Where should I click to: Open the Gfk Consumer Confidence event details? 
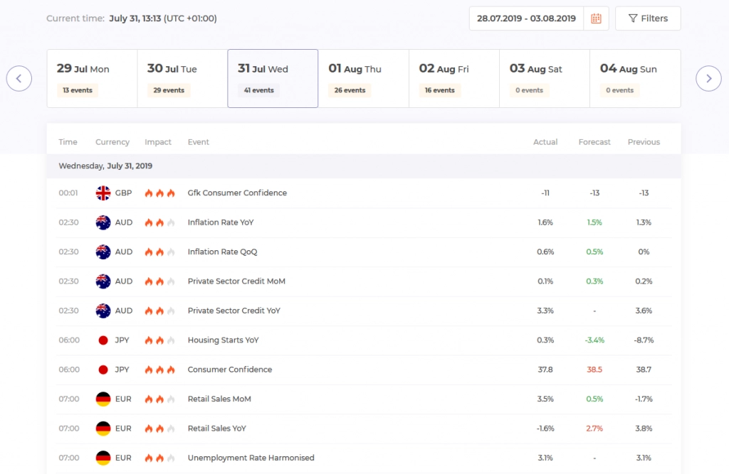pos(236,193)
